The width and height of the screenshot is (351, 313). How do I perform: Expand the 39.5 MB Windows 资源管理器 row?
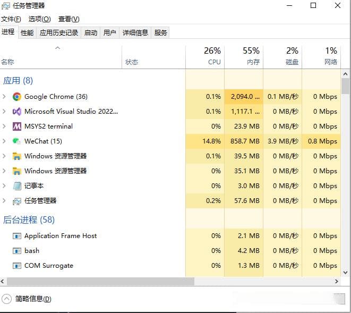tap(4, 156)
